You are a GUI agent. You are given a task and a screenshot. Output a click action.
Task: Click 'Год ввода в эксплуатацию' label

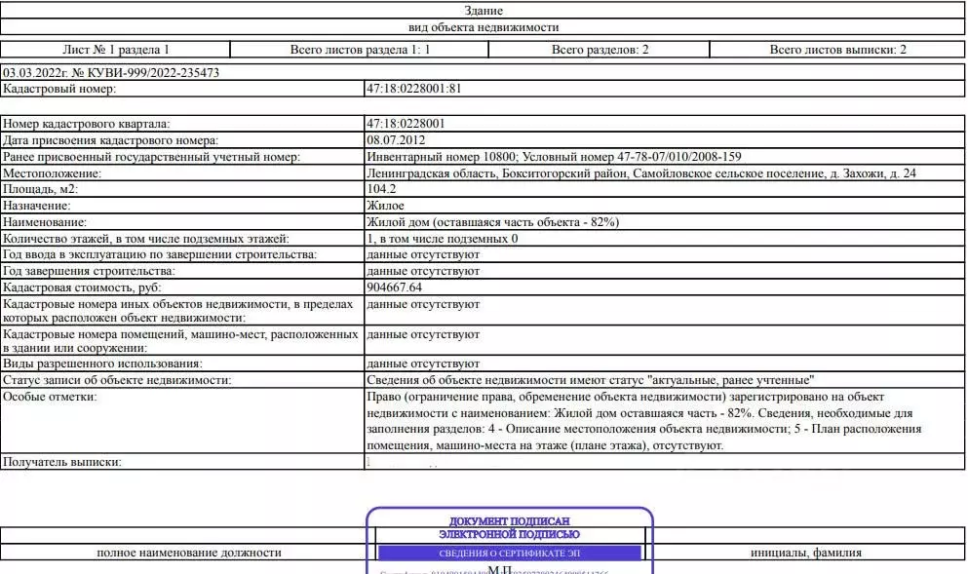tap(159, 254)
